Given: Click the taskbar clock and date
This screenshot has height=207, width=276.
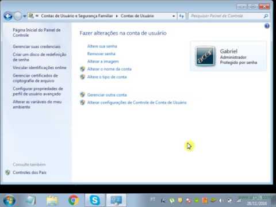Looking at the screenshot, I should pos(257,200).
